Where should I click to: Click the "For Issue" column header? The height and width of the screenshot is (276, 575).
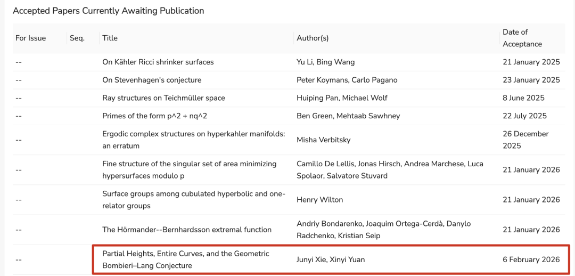pos(30,38)
